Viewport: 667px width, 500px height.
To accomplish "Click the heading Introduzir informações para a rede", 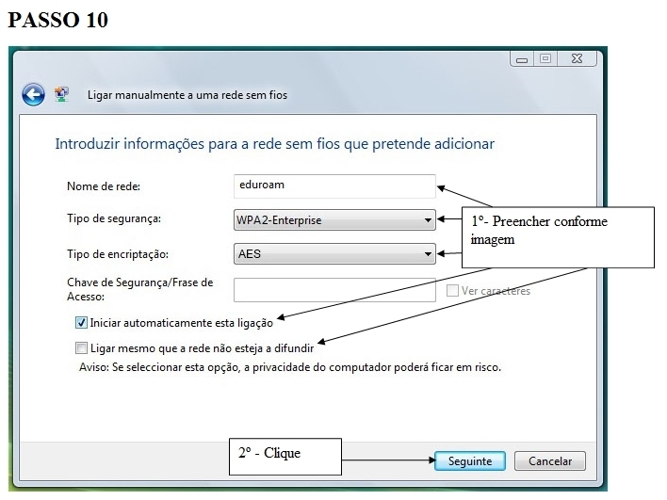I will click(275, 144).
